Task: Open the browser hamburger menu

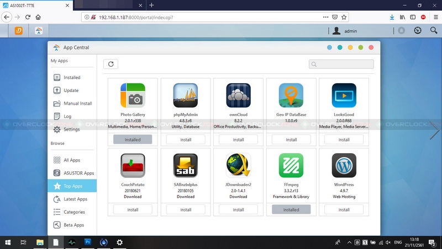Action: click(x=436, y=17)
